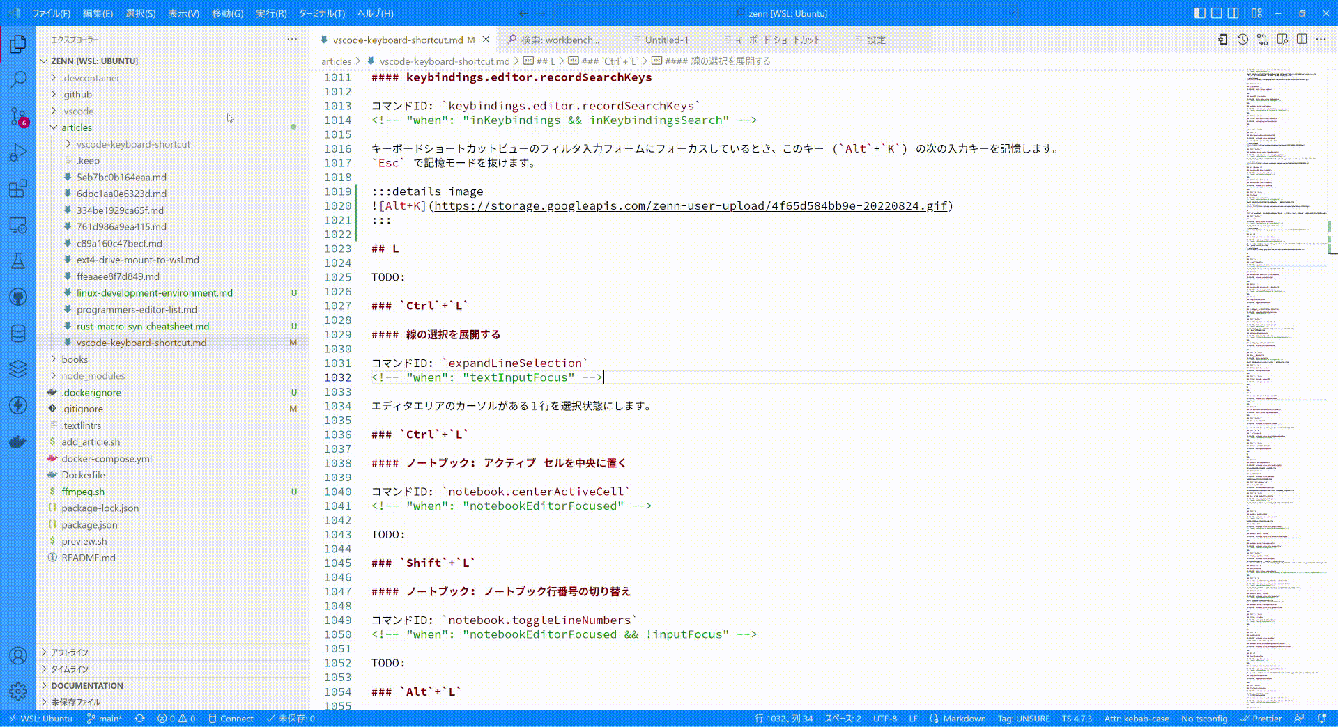Toggle secondary side bar layout icon
This screenshot has height=727, width=1338.
(1233, 13)
